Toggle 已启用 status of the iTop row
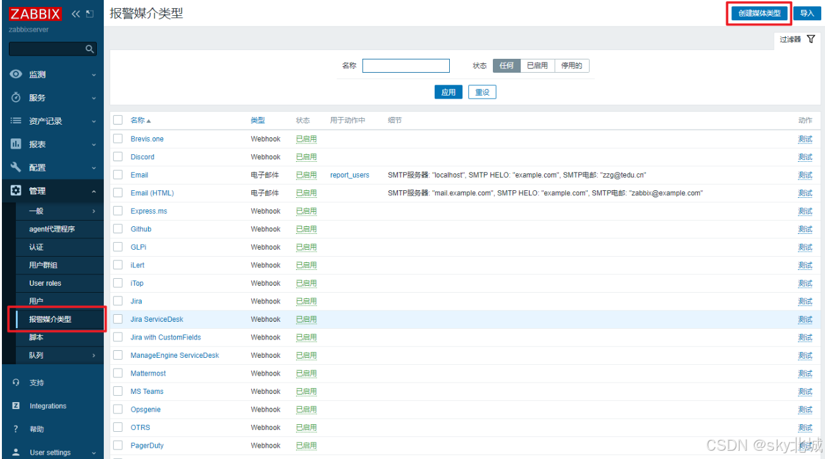825x459 pixels. (x=306, y=283)
